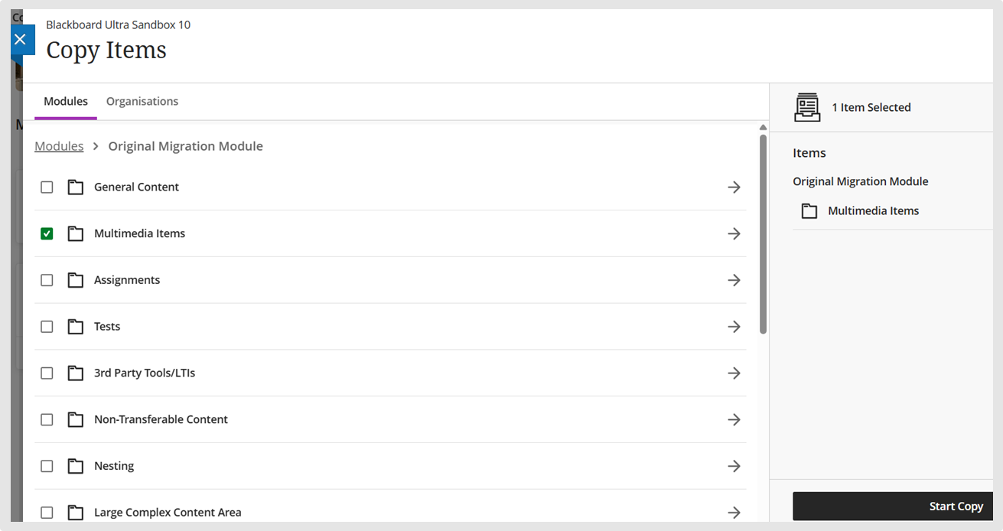The height and width of the screenshot is (531, 1003).
Task: Tick the 3rd Party Tools/LTIs checkbox
Action: (x=47, y=373)
